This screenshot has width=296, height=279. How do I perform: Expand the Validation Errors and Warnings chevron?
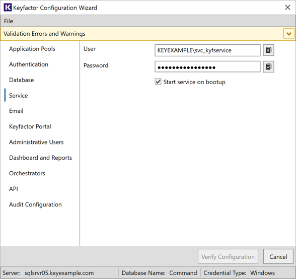click(288, 34)
